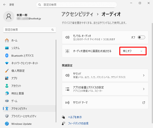The height and width of the screenshot is (128, 153).
Task: Toggle the モノラル オーディオ switch
Action: 141,37
